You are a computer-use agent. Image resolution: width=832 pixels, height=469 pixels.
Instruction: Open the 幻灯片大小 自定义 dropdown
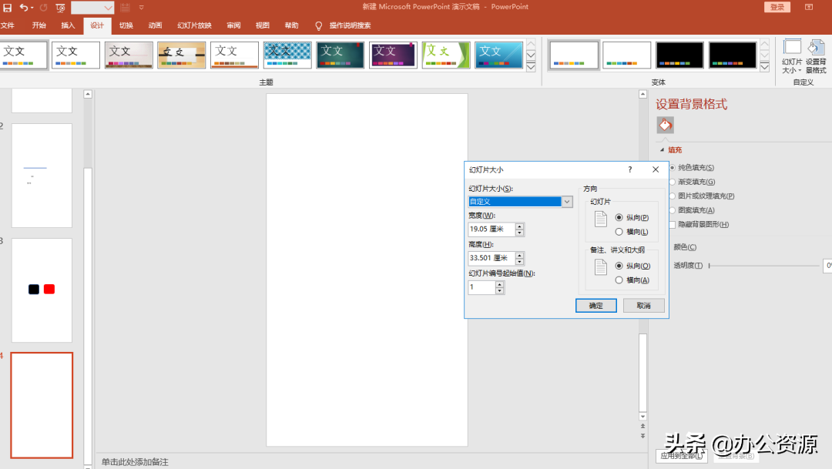tap(567, 202)
